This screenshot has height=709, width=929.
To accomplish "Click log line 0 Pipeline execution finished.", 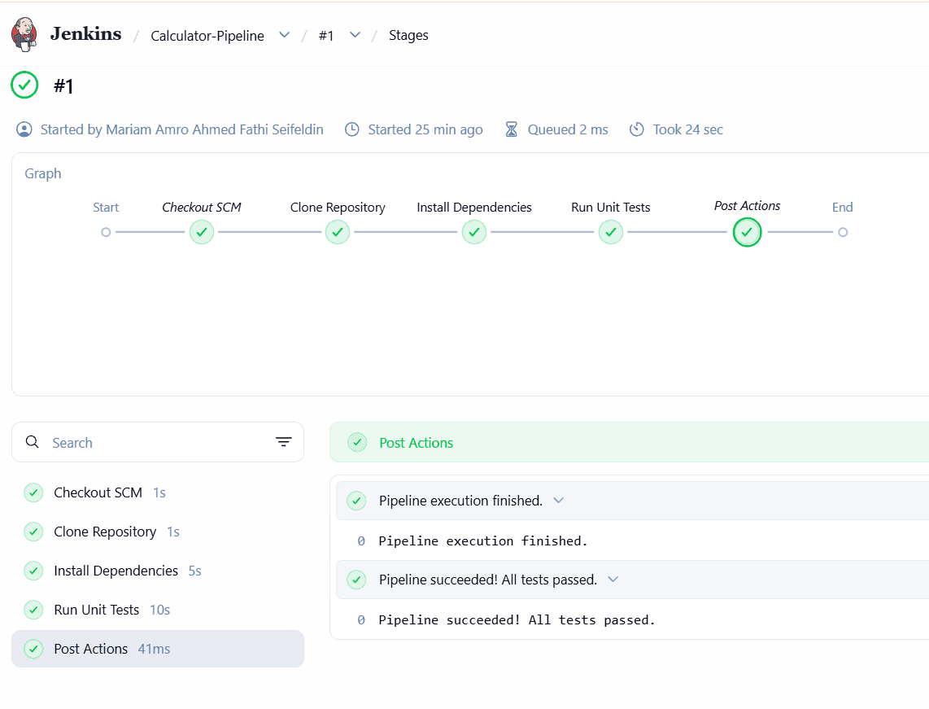I will (x=472, y=541).
